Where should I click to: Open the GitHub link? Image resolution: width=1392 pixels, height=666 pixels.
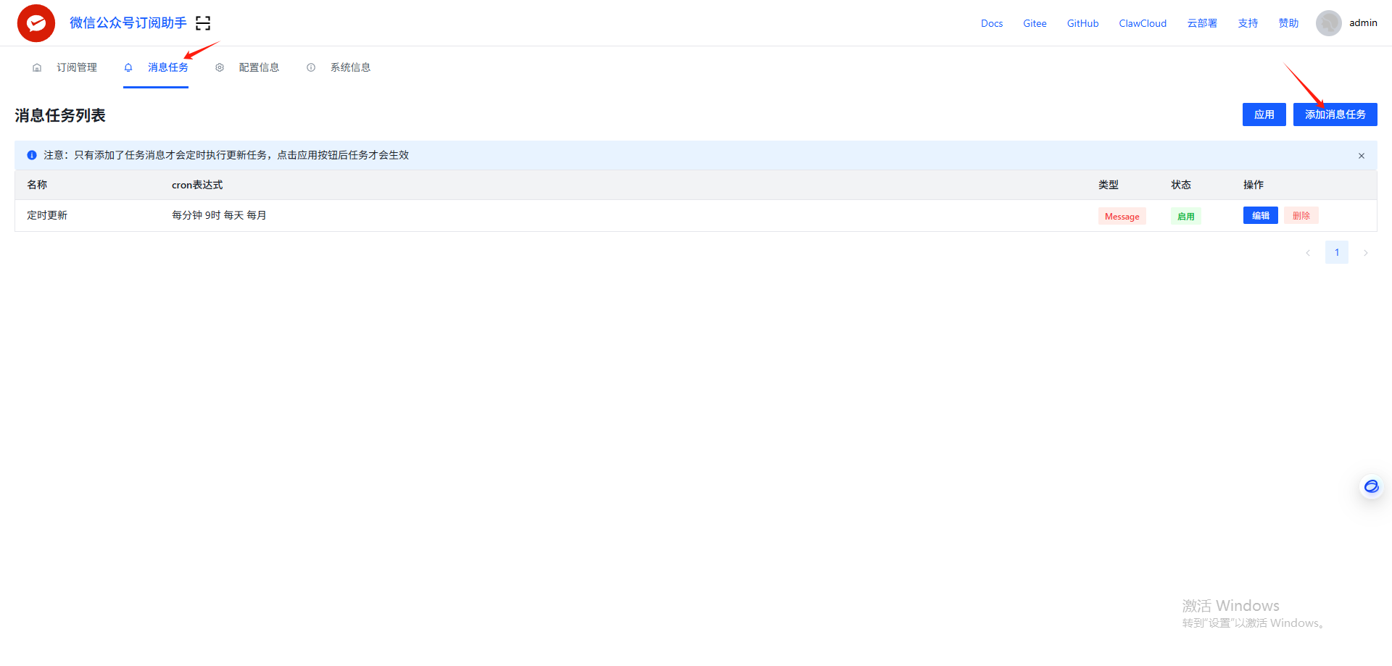(1082, 23)
